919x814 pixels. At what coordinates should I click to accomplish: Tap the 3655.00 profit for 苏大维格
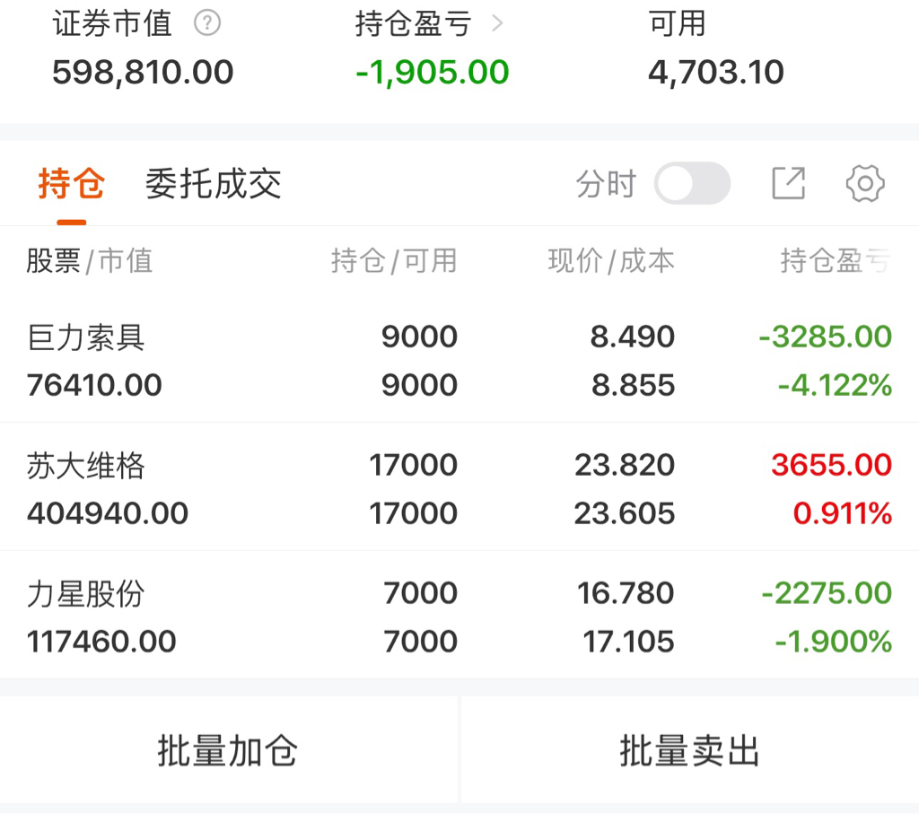pos(832,465)
